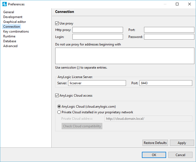
Task: Disable AnyLogic Cloud access checkbox
Action: (57, 96)
